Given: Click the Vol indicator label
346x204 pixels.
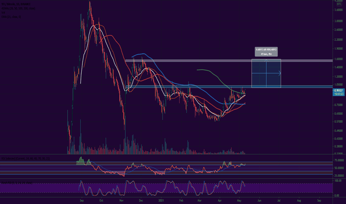Looking at the screenshot, I should (x=3, y=13).
